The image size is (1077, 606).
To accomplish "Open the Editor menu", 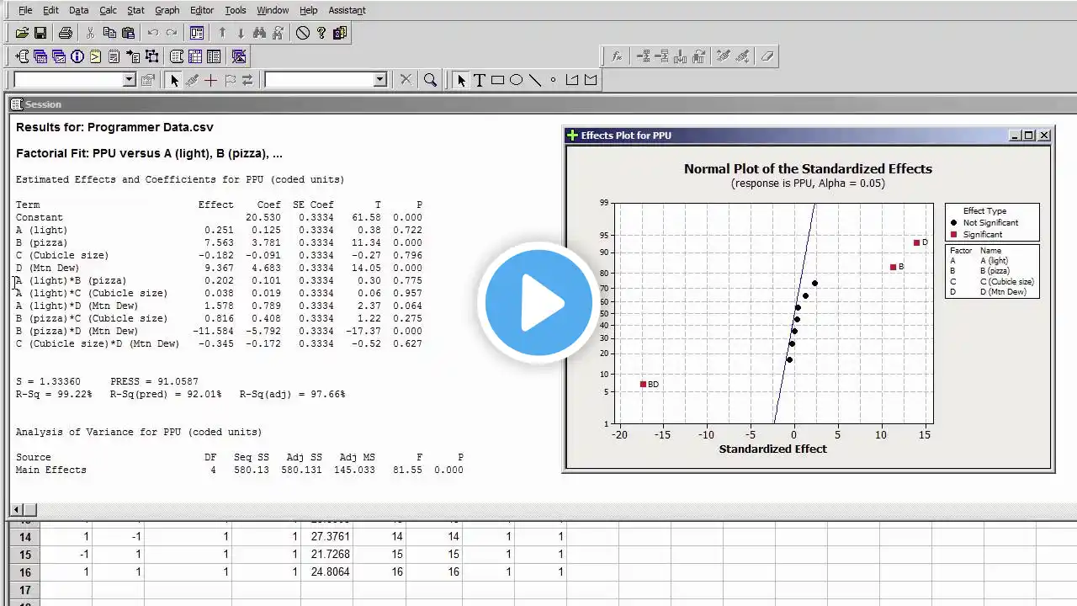I will (x=202, y=10).
